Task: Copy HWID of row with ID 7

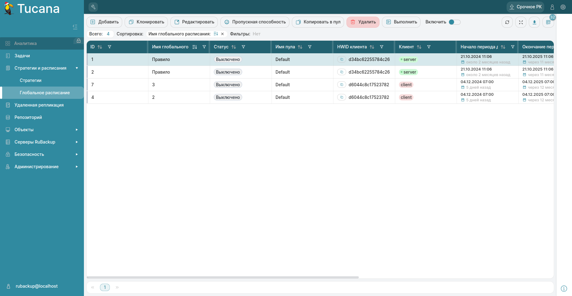Action: click(342, 85)
